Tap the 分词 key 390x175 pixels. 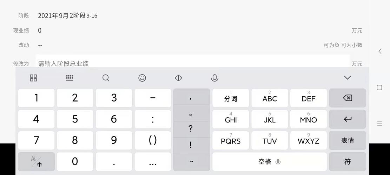(231, 98)
